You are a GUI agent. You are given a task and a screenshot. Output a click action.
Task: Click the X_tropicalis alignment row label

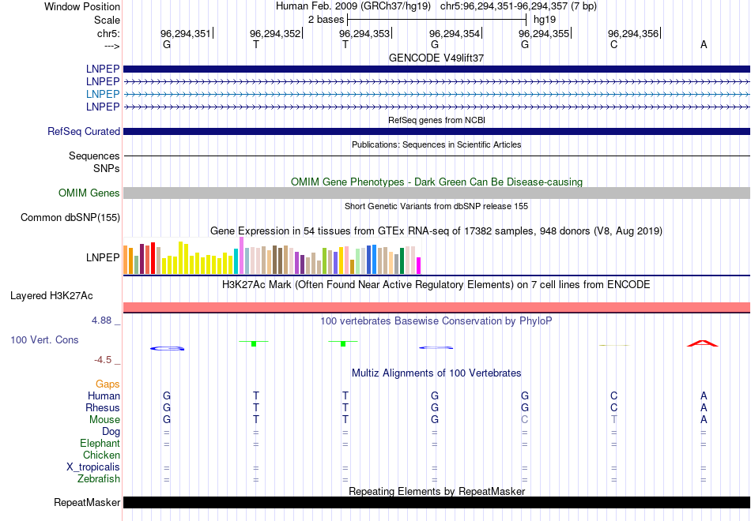click(x=93, y=467)
